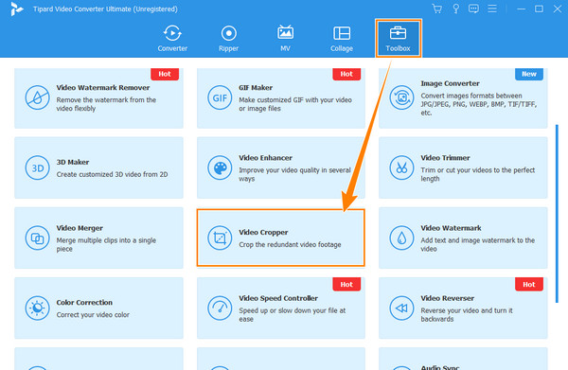Select the Toolbox tab
This screenshot has height=370, width=568.
tap(398, 39)
